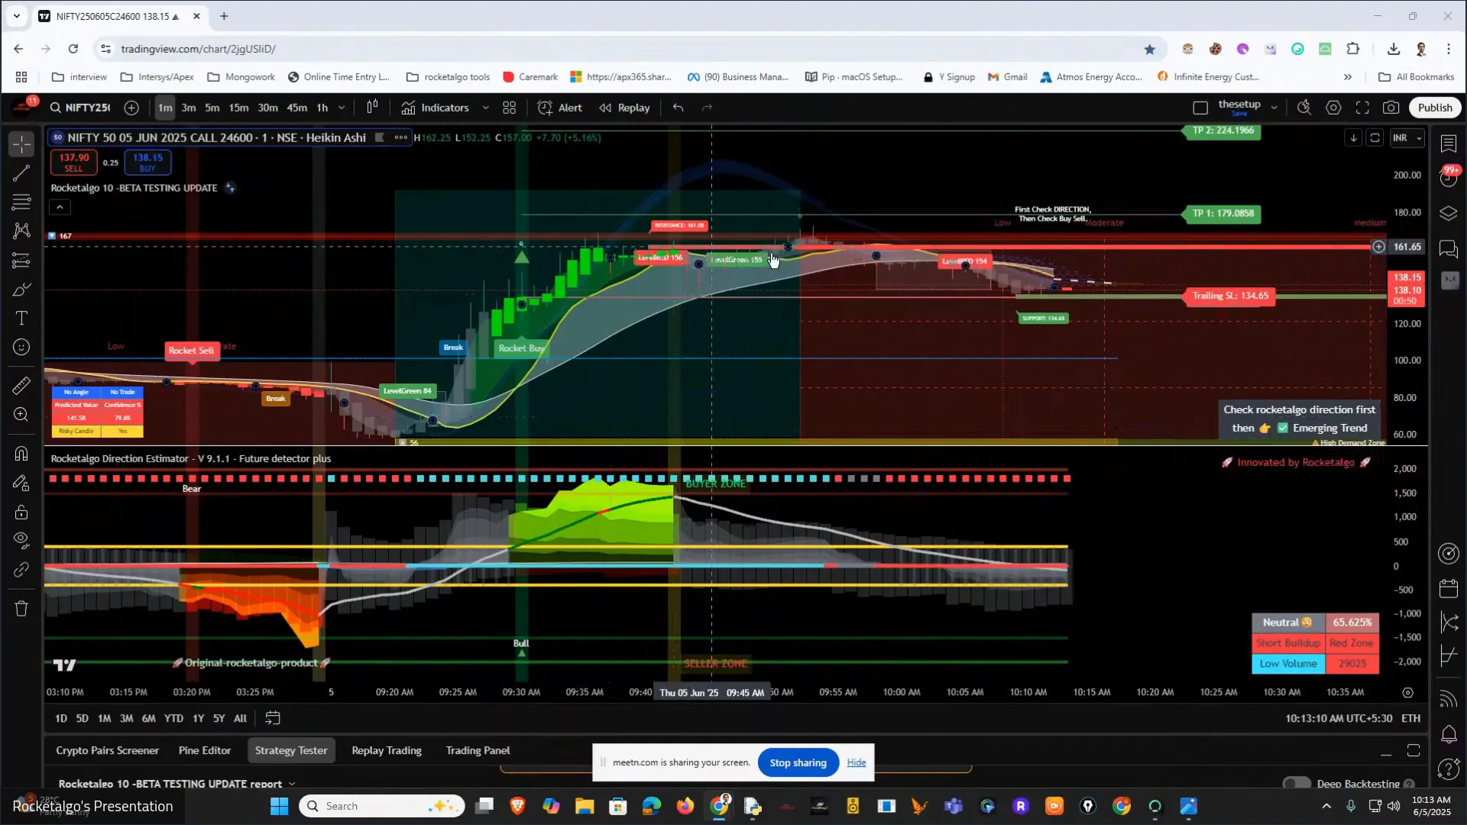Viewport: 1467px width, 825px height.
Task: Open the layout grid selector icon
Action: click(509, 108)
